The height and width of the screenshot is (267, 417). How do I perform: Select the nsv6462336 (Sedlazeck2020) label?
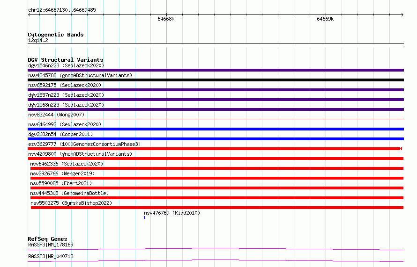click(67, 164)
